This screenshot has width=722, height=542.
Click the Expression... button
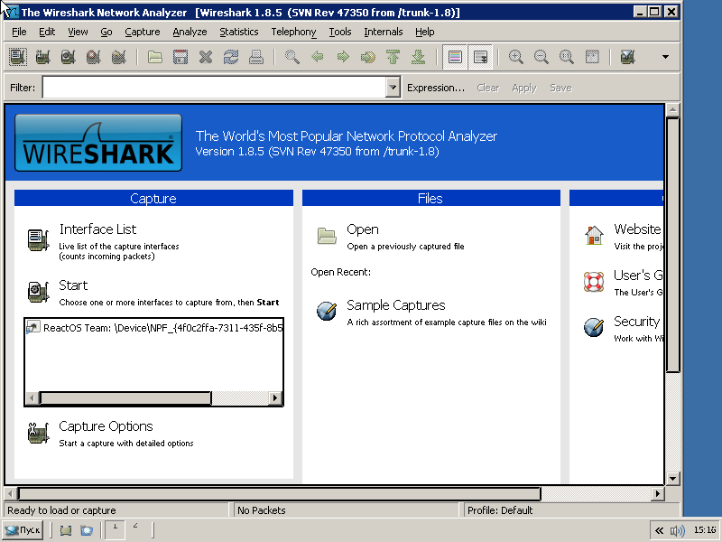click(436, 88)
